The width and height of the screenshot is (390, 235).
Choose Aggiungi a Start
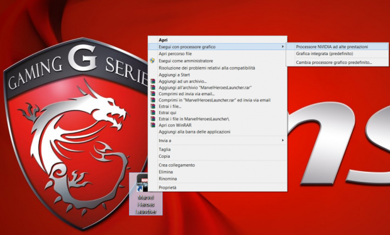(218, 75)
